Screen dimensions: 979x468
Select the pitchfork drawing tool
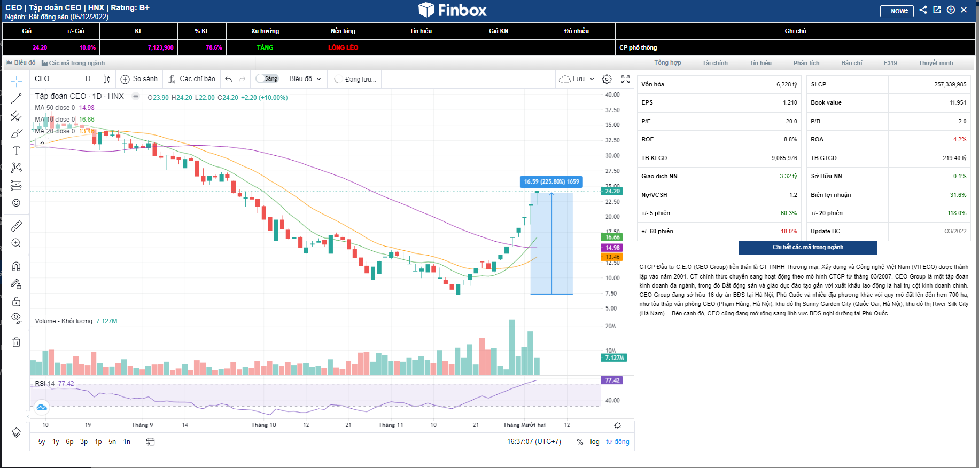pyautogui.click(x=17, y=116)
